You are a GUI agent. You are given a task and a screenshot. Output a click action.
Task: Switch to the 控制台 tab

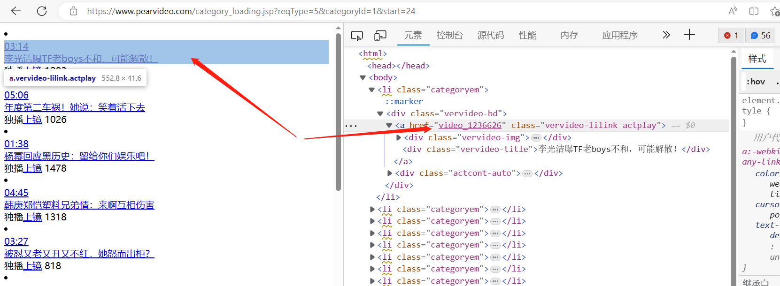coord(449,35)
